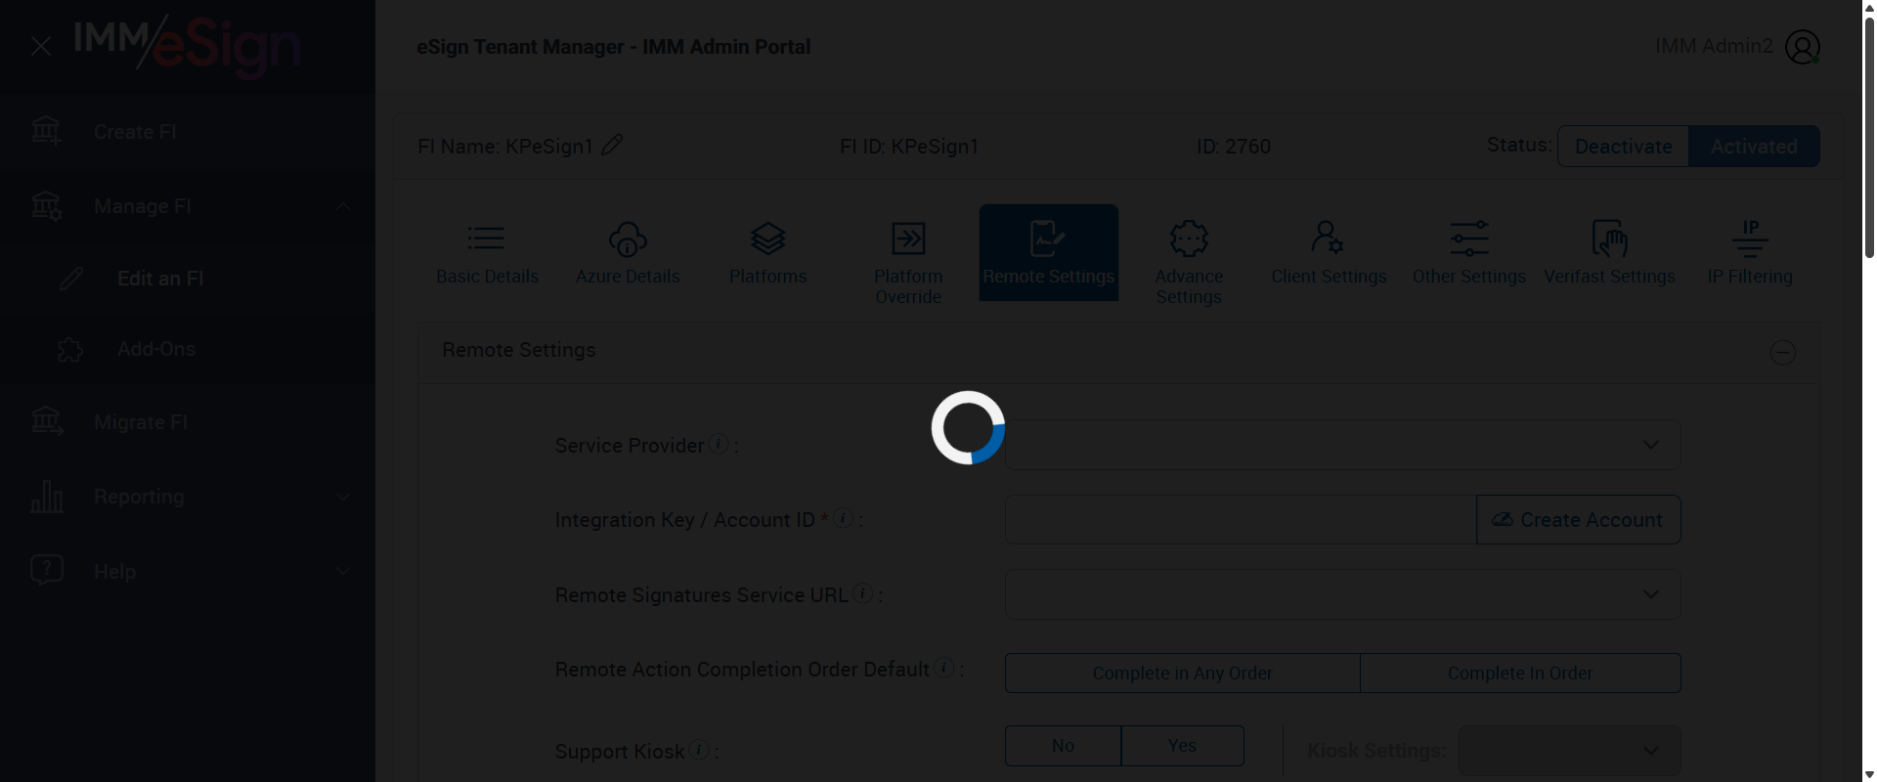Switch to the Other Settings tab

click(1469, 252)
